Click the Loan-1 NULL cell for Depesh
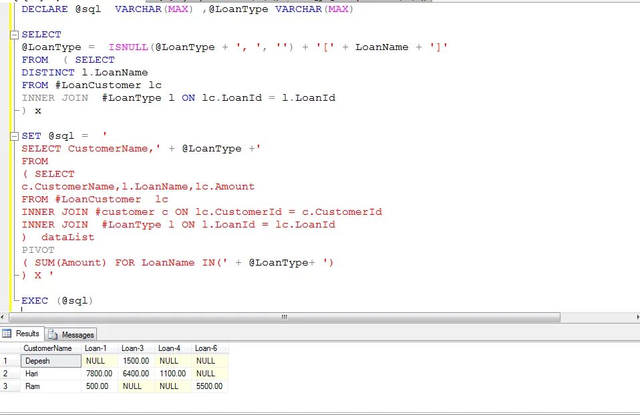Image resolution: width=640 pixels, height=415 pixels. (x=100, y=361)
